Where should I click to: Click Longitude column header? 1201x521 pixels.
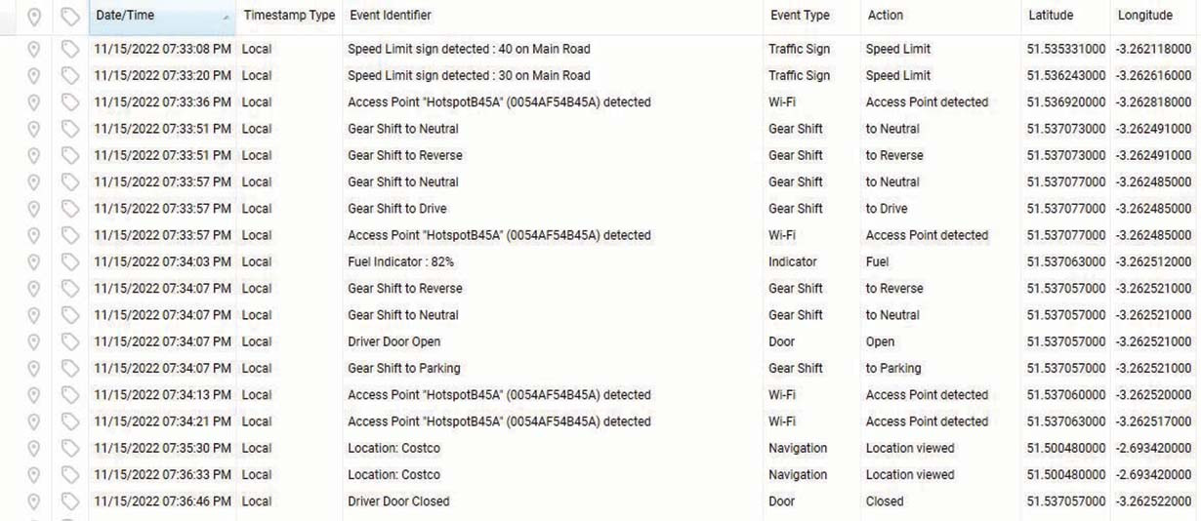tap(1145, 16)
